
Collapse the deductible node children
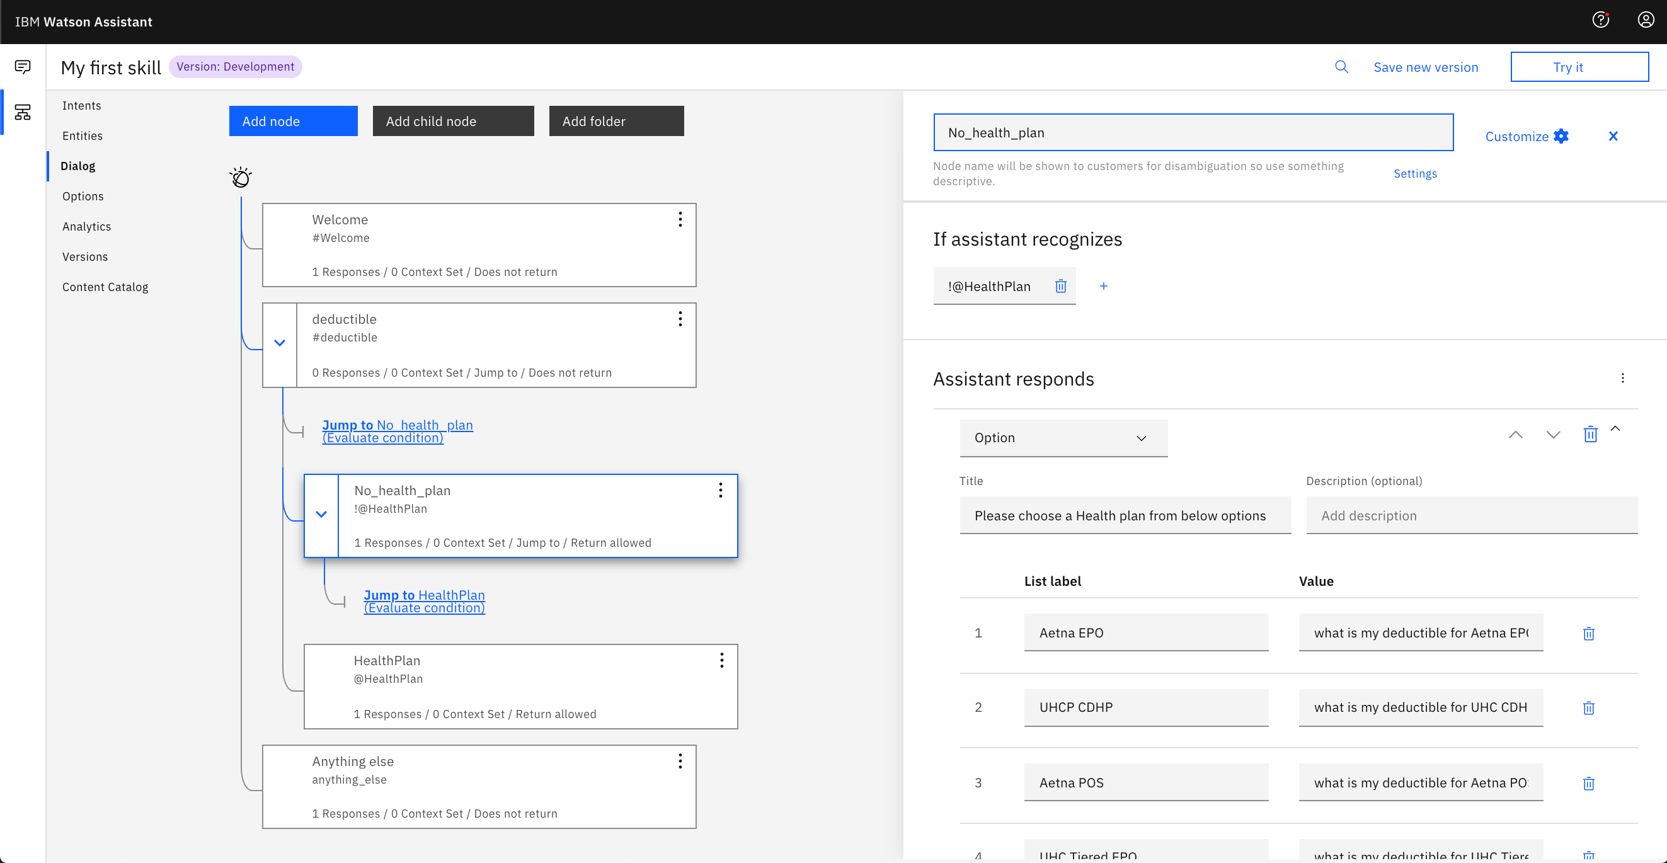[280, 343]
